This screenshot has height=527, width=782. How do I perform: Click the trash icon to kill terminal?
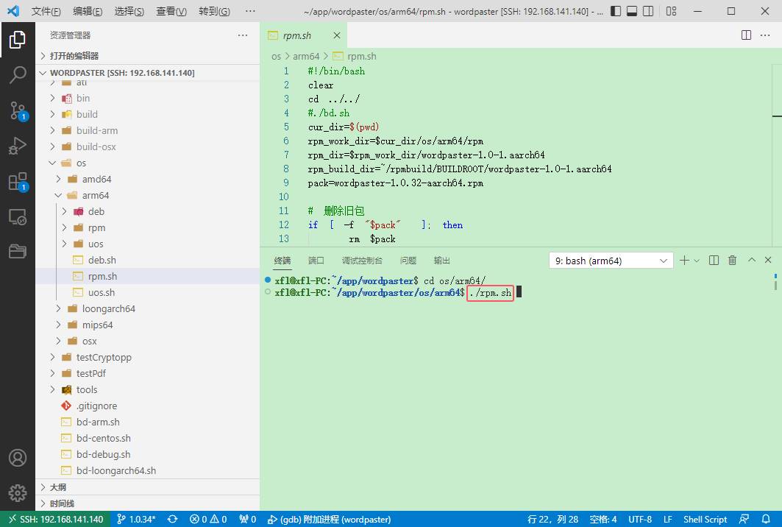[x=732, y=261]
